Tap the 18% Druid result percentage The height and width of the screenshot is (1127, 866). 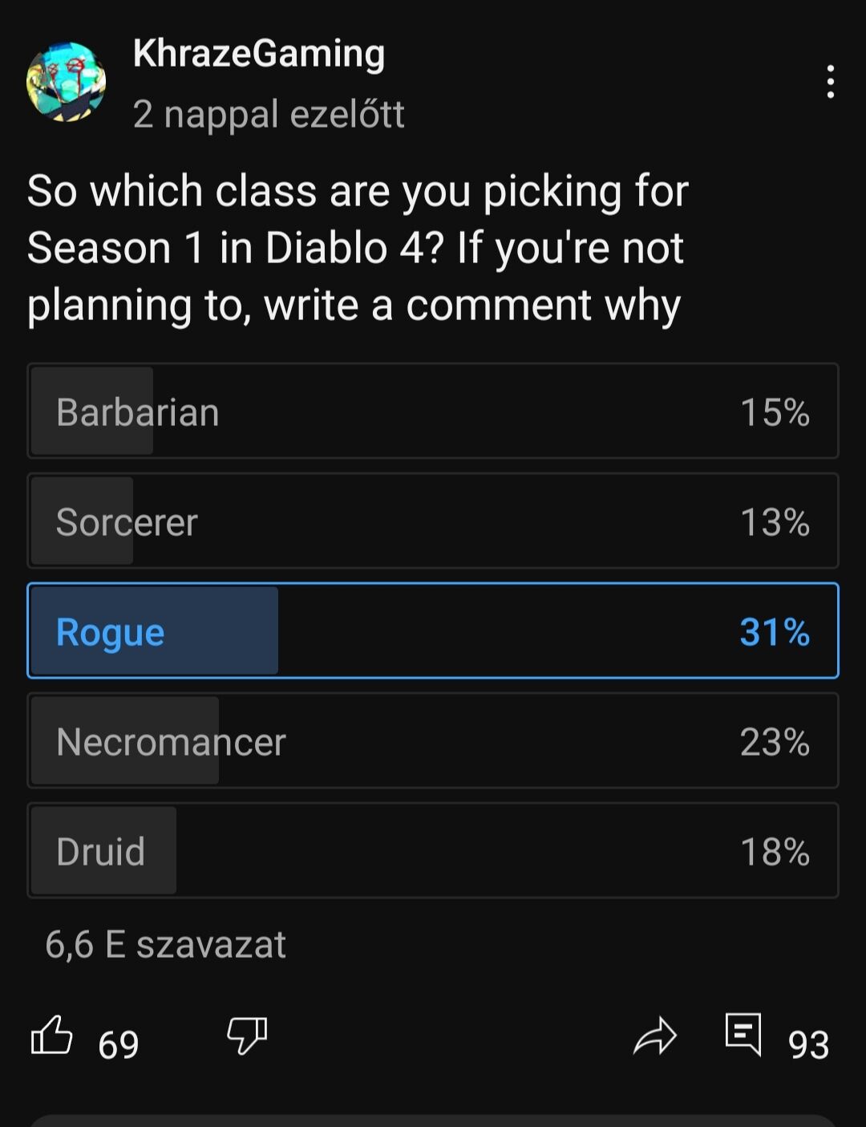coord(775,851)
